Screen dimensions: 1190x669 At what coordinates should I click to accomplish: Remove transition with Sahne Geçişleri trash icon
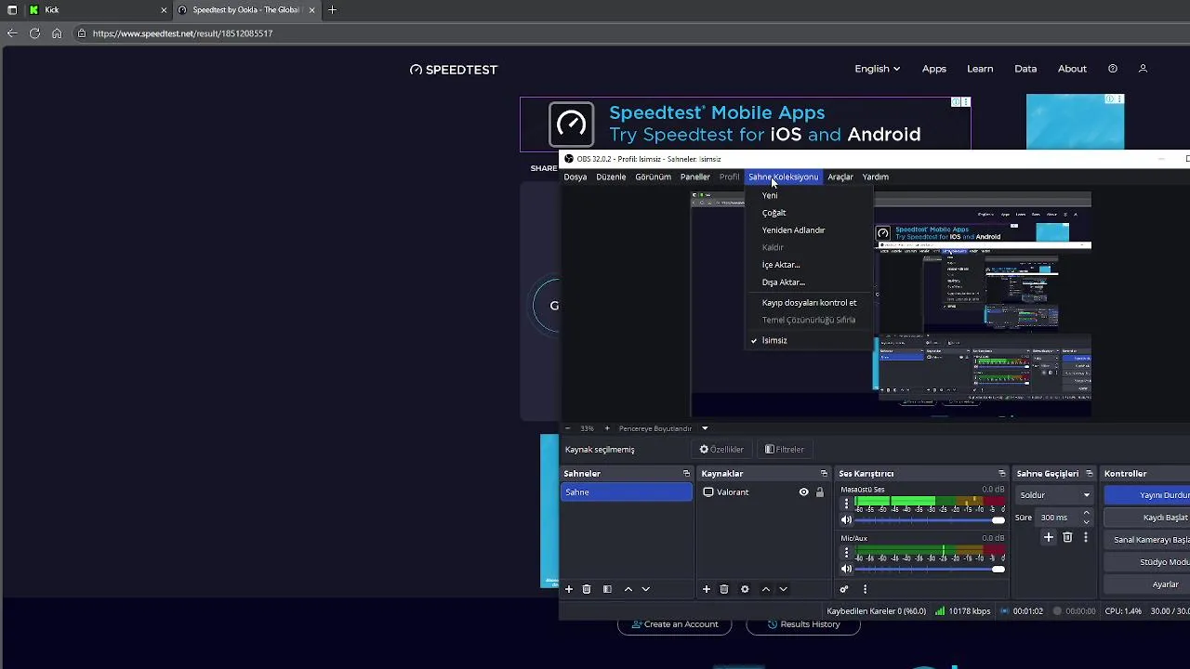point(1067,537)
